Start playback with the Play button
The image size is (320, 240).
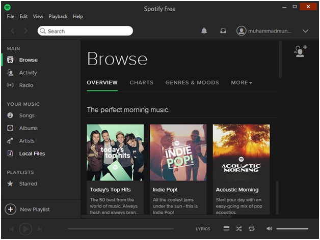(x=25, y=229)
